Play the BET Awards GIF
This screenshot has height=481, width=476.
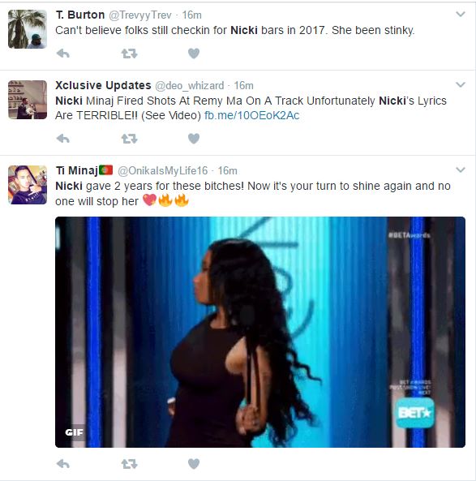260,332
